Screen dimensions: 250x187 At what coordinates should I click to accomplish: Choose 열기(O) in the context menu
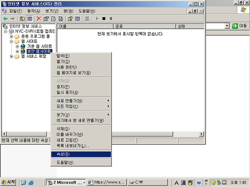pyautogui.click(x=81, y=61)
